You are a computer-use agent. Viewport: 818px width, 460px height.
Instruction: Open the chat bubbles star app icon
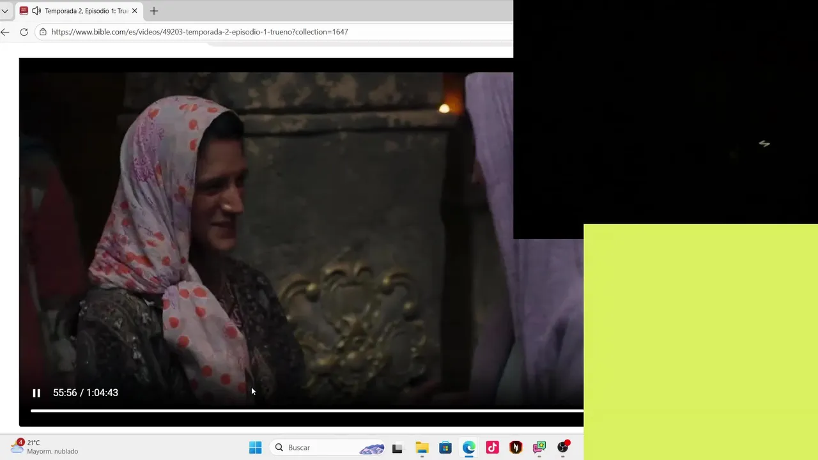pyautogui.click(x=539, y=448)
